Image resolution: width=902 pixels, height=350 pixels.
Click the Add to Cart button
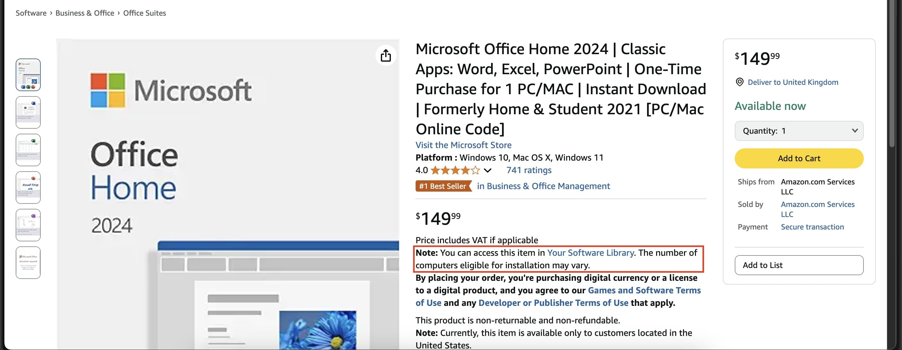[x=799, y=158]
